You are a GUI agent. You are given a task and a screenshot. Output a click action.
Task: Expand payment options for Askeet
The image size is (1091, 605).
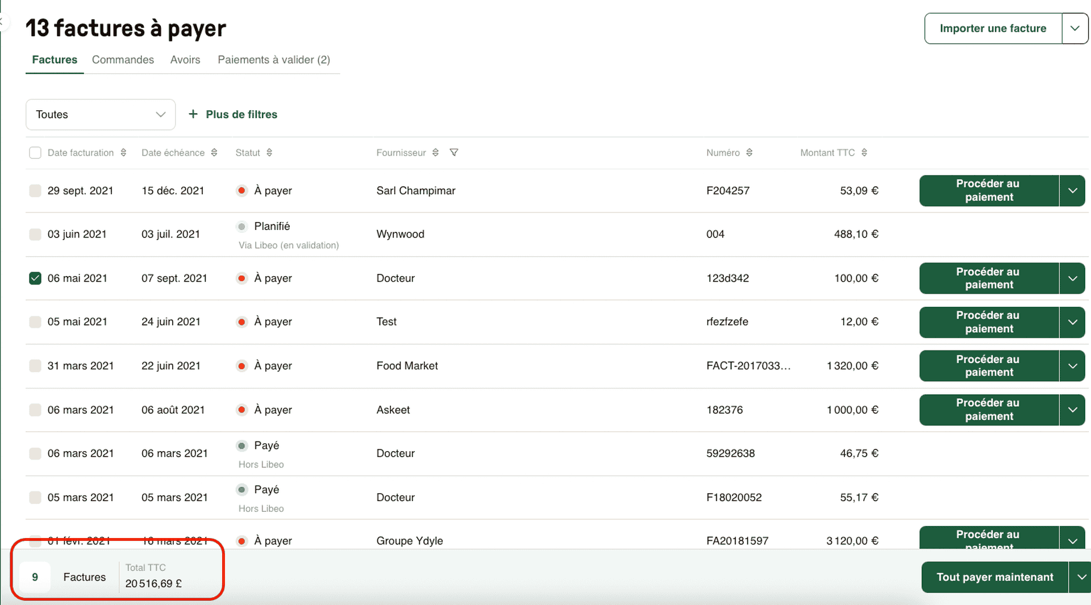point(1072,410)
